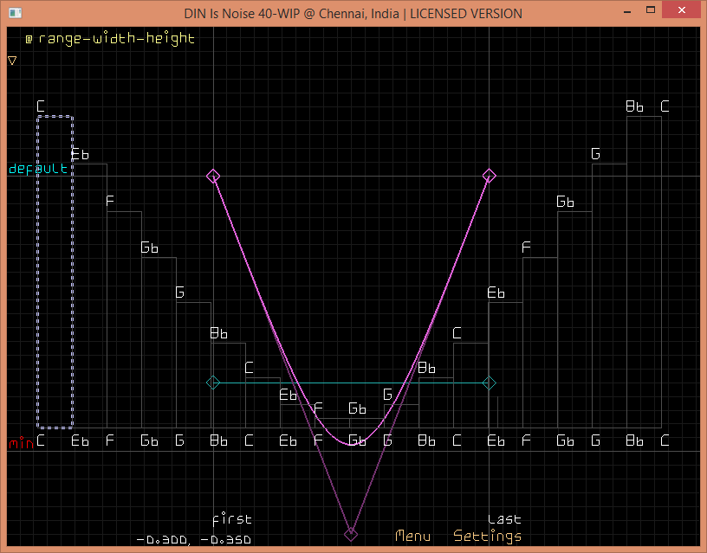Select the dashed-outline C range bar

click(x=55, y=272)
